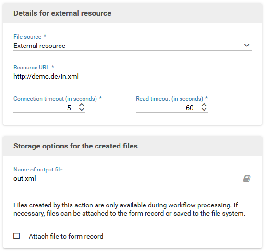This screenshot has width=265, height=251.
Task: Click the Read timeout (in seconds) label
Action: tap(169, 99)
